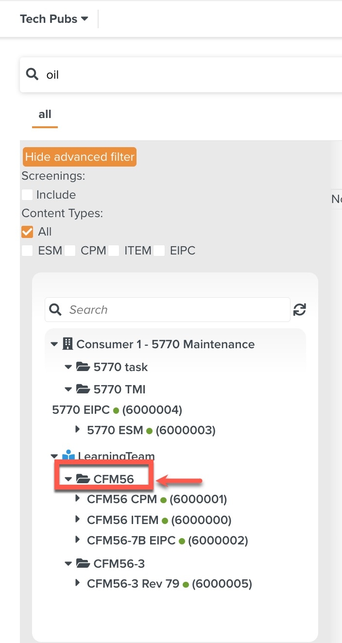Expand the 5770 ESM tree node
The image size is (342, 643).
[77, 430]
